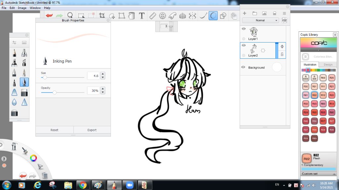Image resolution: width=339 pixels, height=190 pixels.
Task: Increase brush Size stepper up arrow
Action: pos(103,74)
